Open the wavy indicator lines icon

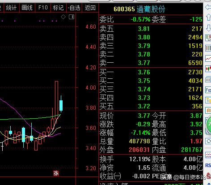(208, 155)
